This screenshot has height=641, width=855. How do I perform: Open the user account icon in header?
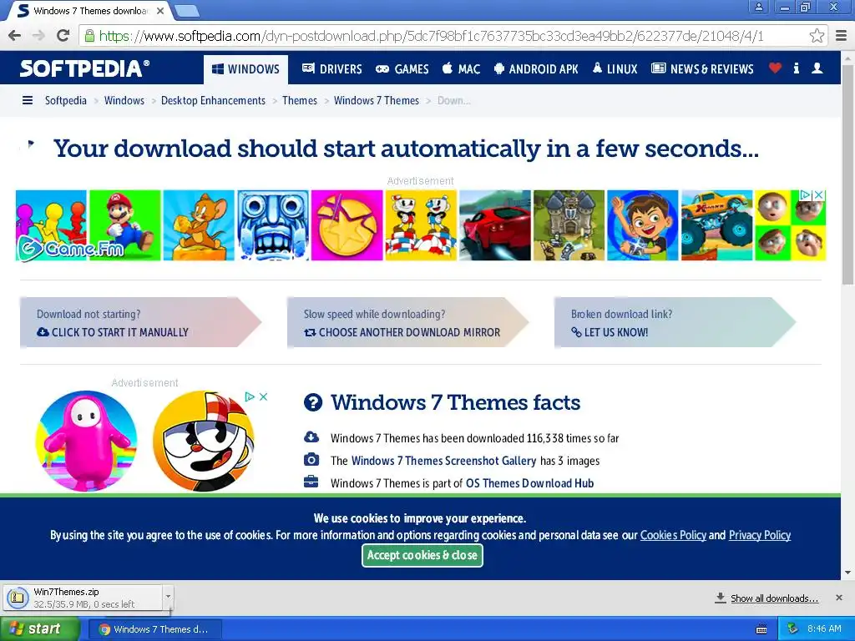pyautogui.click(x=817, y=68)
